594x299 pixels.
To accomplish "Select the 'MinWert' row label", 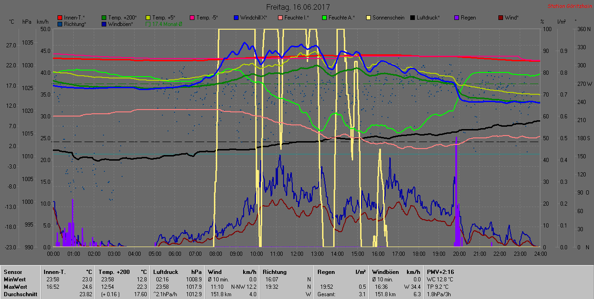I will pyautogui.click(x=15, y=279).
